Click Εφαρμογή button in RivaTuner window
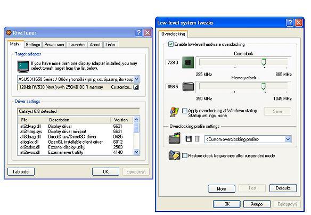311x215 pixels. click(x=136, y=171)
